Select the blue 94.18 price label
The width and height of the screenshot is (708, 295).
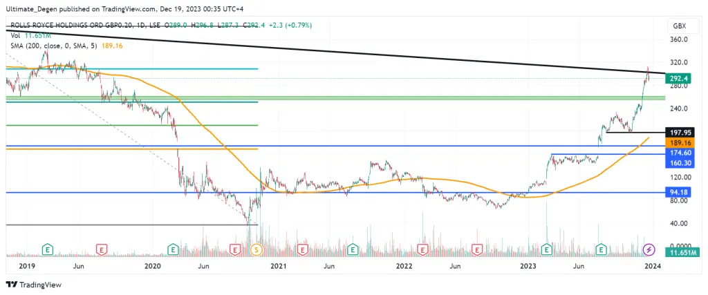click(678, 193)
